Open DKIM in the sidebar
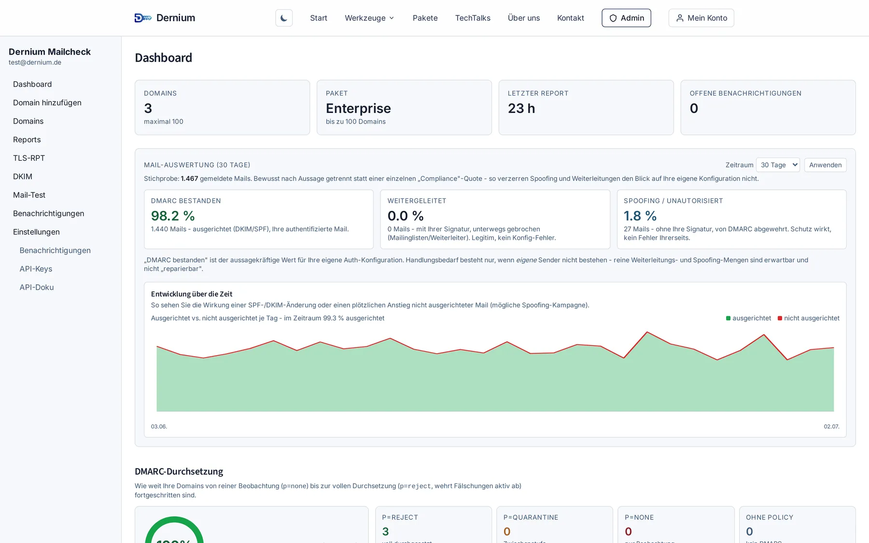Viewport: 869px width, 543px height. tap(23, 177)
